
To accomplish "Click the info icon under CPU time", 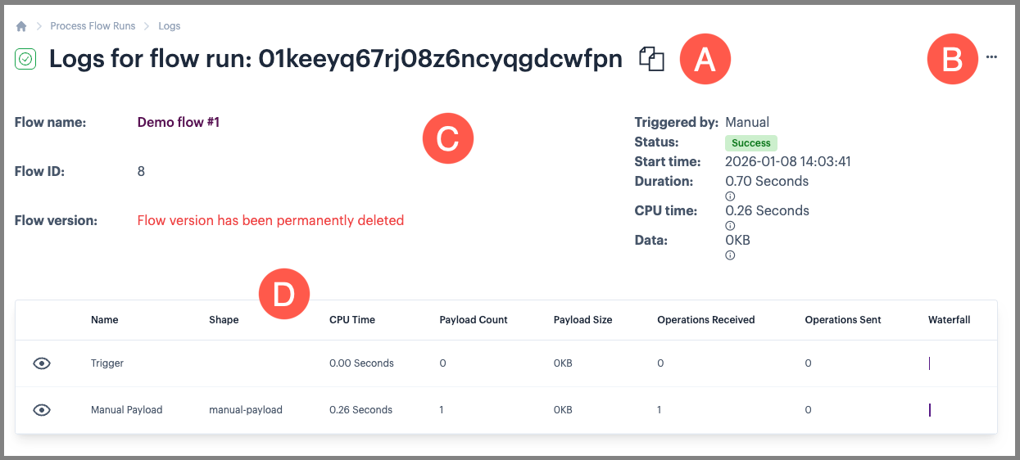I will (x=730, y=226).
